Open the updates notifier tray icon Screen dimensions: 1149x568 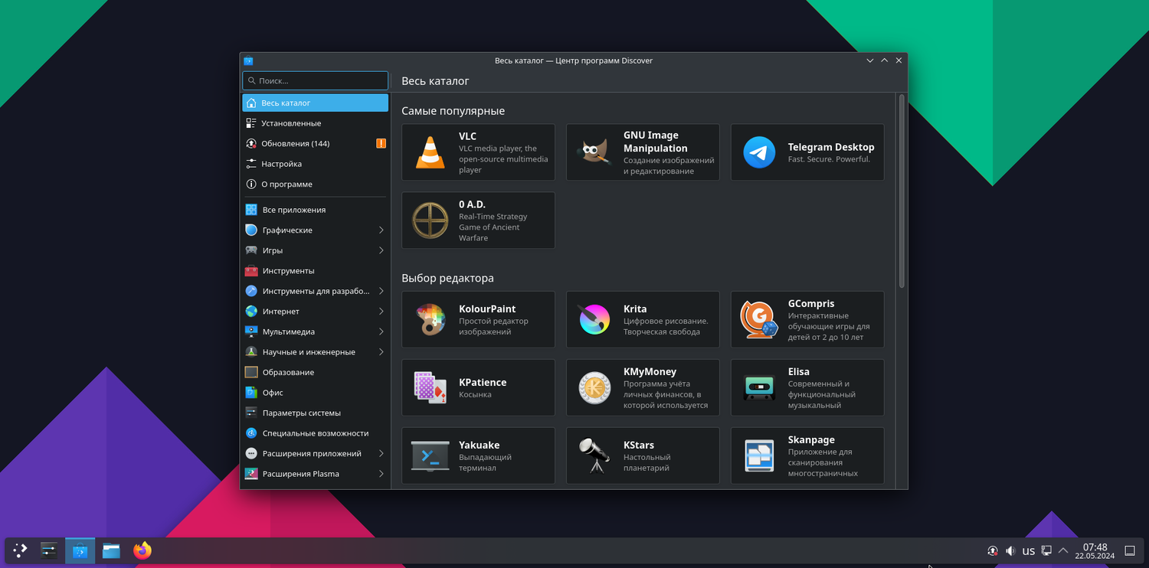pos(993,550)
